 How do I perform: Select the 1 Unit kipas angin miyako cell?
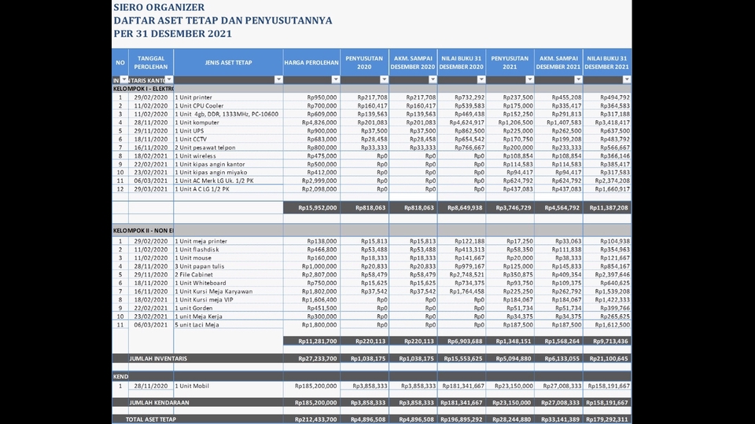point(228,172)
